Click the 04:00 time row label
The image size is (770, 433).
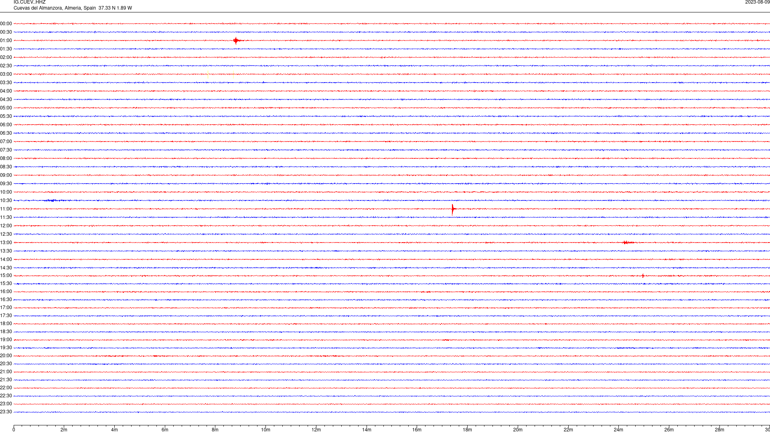[6, 91]
